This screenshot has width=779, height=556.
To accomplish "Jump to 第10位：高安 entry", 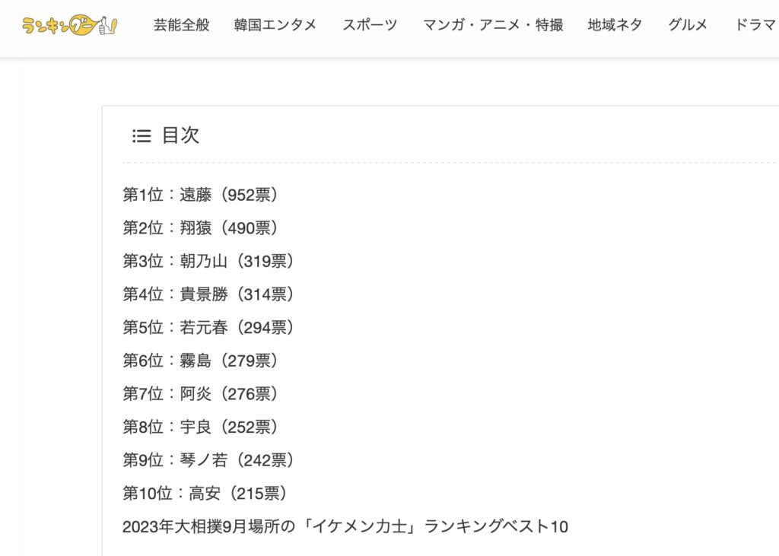I will click(205, 494).
